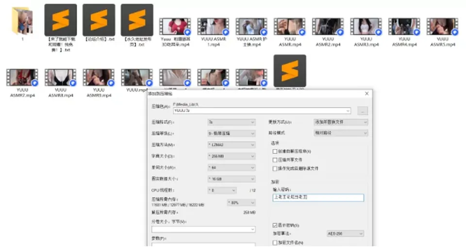Open the 更新方式 添加并替换文件 dropdown

click(x=341, y=122)
